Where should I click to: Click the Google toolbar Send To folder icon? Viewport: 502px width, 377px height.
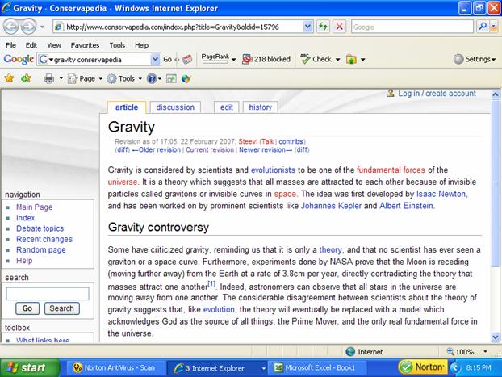[351, 59]
